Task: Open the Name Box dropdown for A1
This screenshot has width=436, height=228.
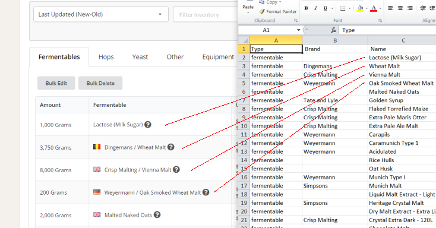Action: (298, 30)
